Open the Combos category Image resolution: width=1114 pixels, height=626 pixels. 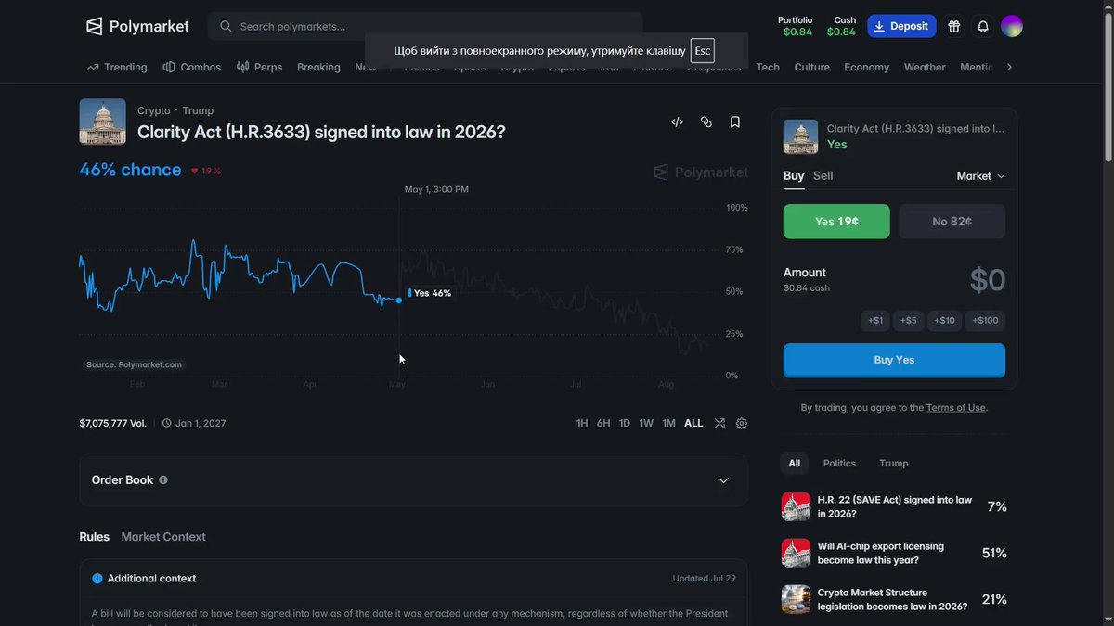(x=192, y=67)
